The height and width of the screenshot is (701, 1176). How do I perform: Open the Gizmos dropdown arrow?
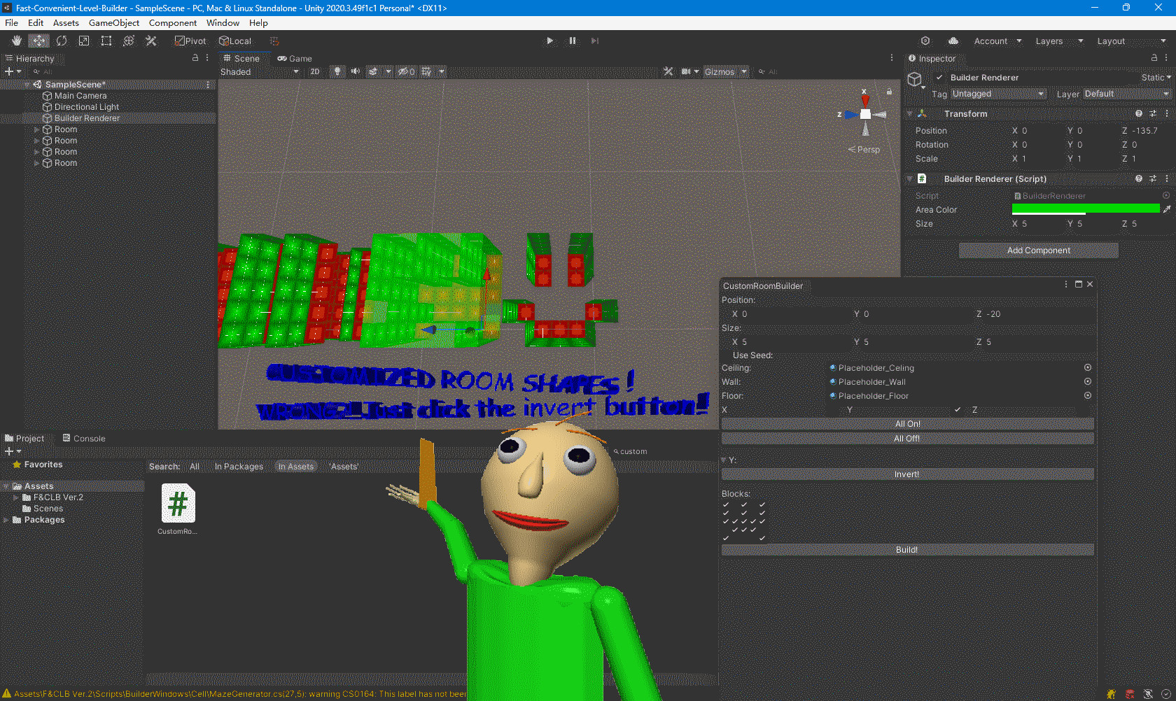tap(744, 71)
